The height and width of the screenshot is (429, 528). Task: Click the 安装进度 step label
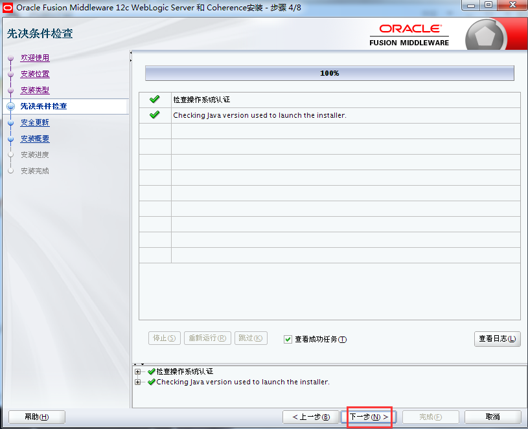point(35,155)
